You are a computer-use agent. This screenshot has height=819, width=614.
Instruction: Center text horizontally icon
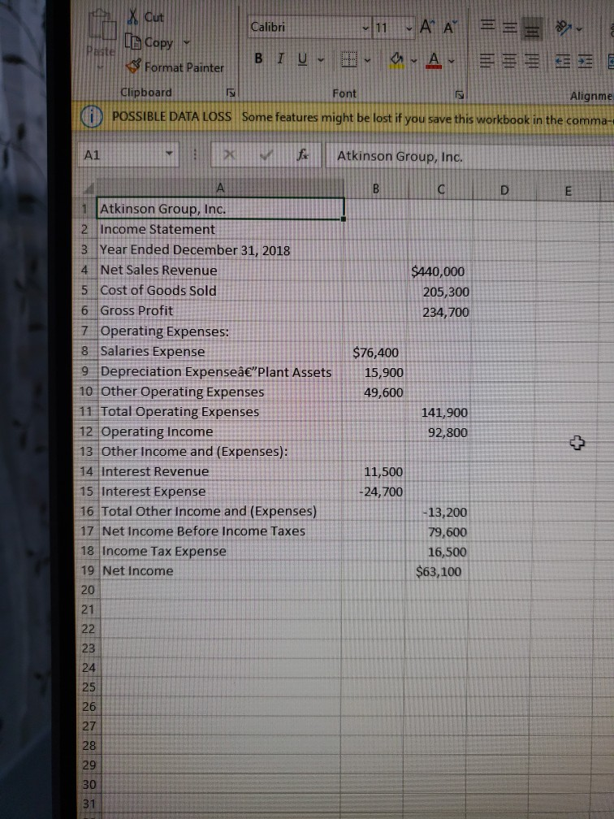(509, 62)
